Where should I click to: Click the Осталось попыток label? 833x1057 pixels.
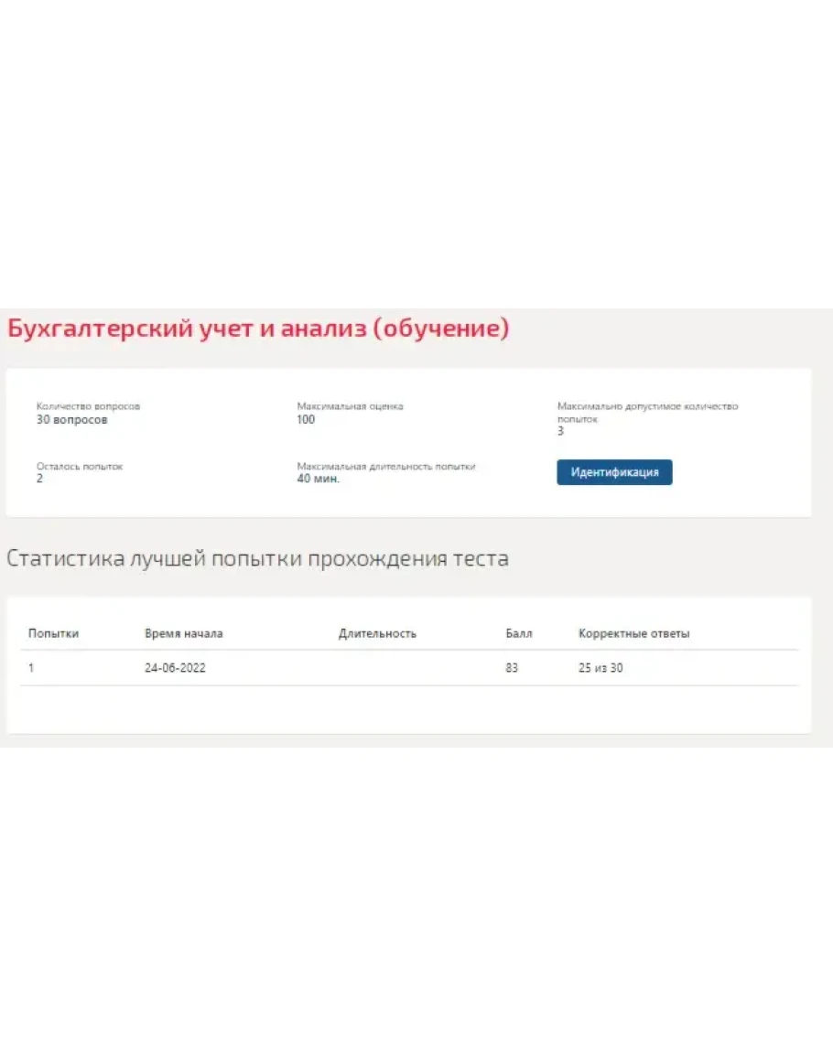coord(79,466)
